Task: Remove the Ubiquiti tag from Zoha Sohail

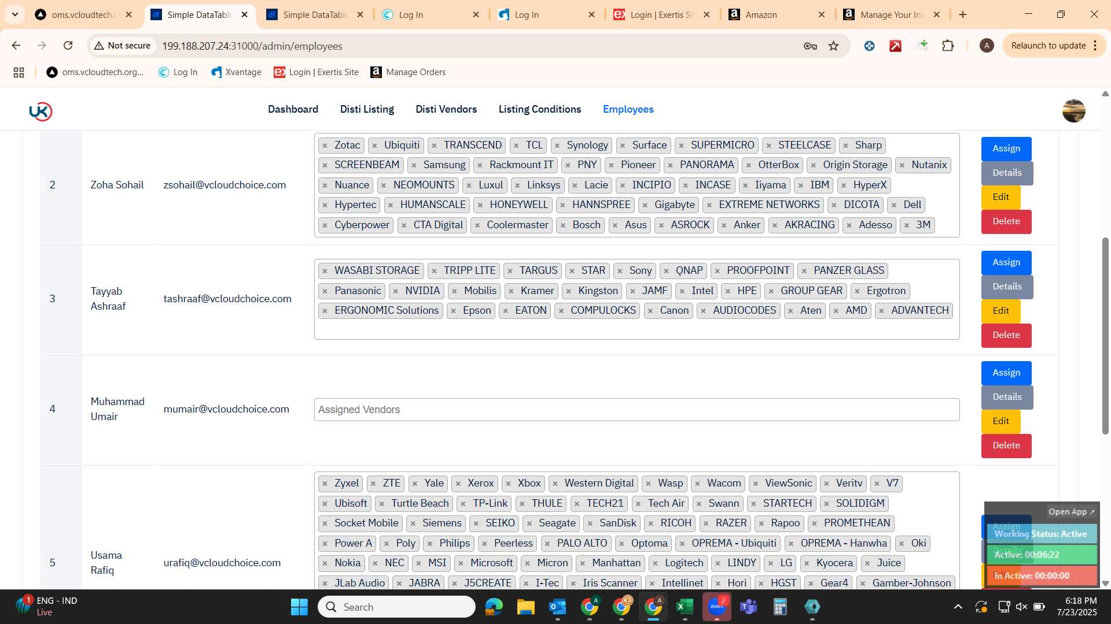Action: [374, 146]
